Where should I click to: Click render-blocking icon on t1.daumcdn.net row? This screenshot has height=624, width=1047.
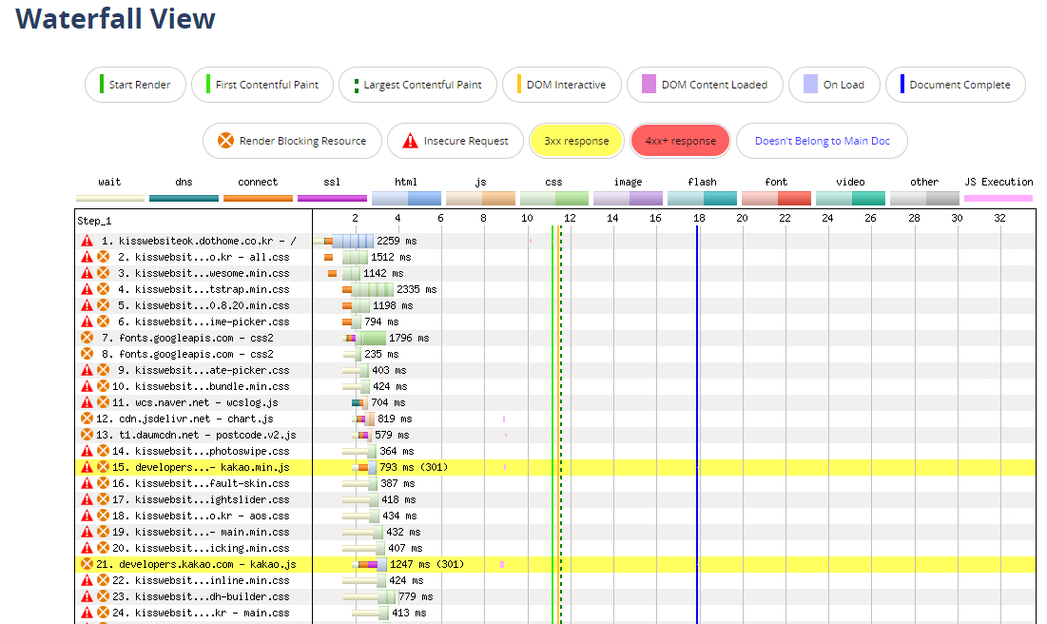point(87,435)
